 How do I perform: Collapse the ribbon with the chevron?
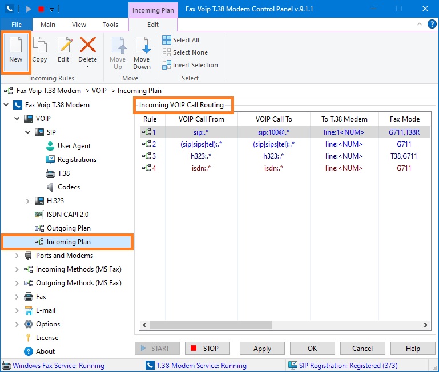(420, 24)
